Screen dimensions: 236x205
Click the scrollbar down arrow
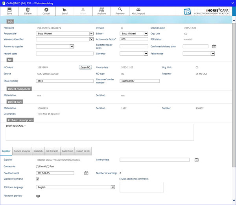[x=234, y=200]
